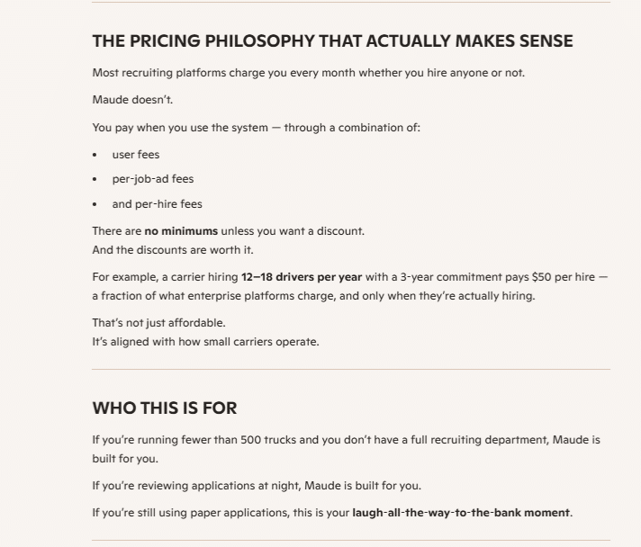
Task: Click the bold "no minimums" text
Action: 181,231
